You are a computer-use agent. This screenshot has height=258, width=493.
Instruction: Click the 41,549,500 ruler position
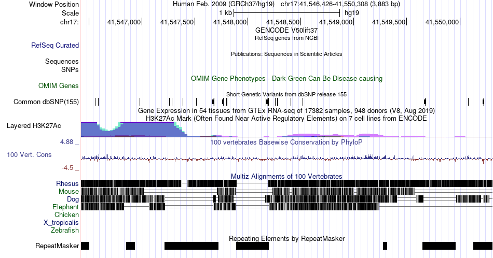[x=389, y=22]
